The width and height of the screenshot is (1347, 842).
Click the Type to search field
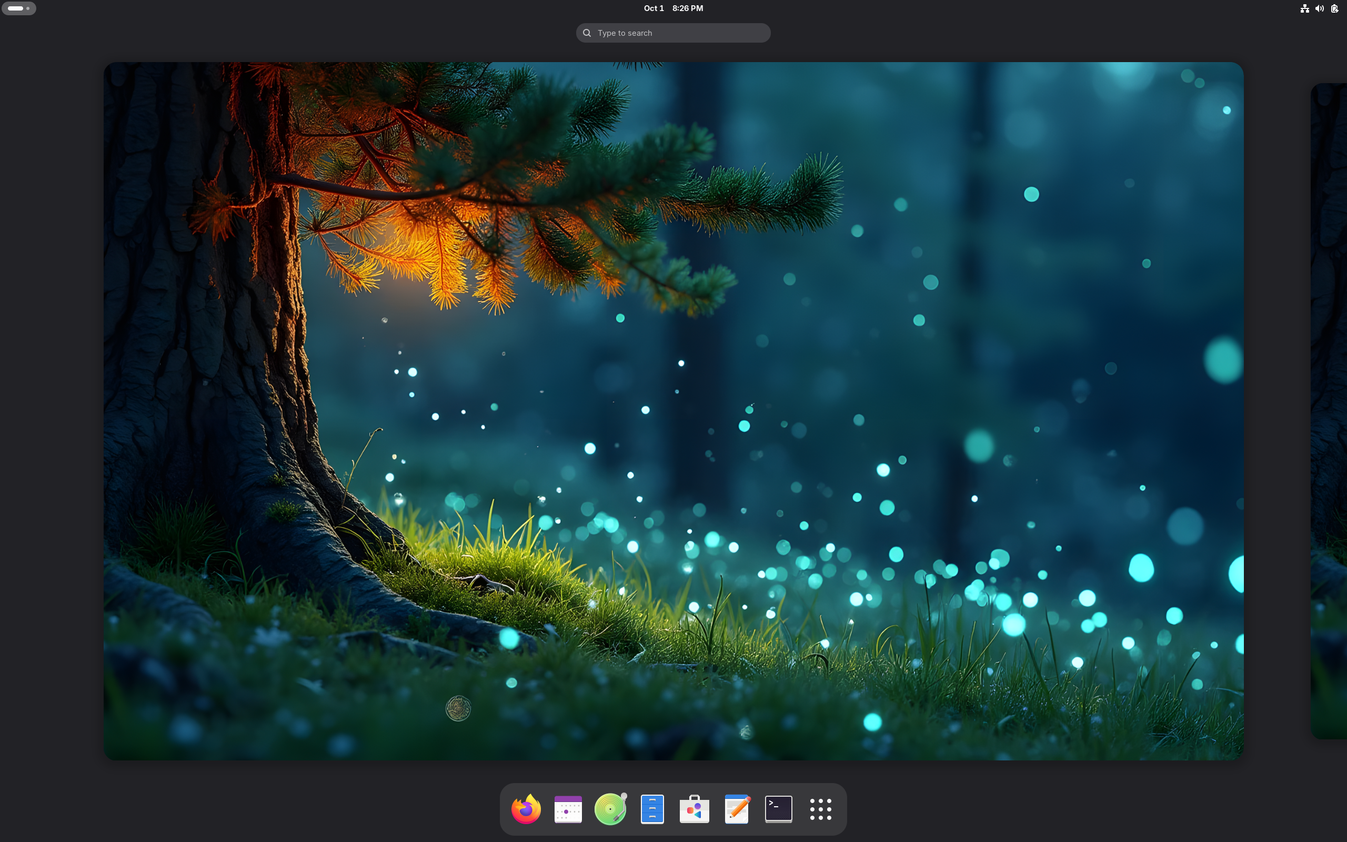click(x=673, y=33)
